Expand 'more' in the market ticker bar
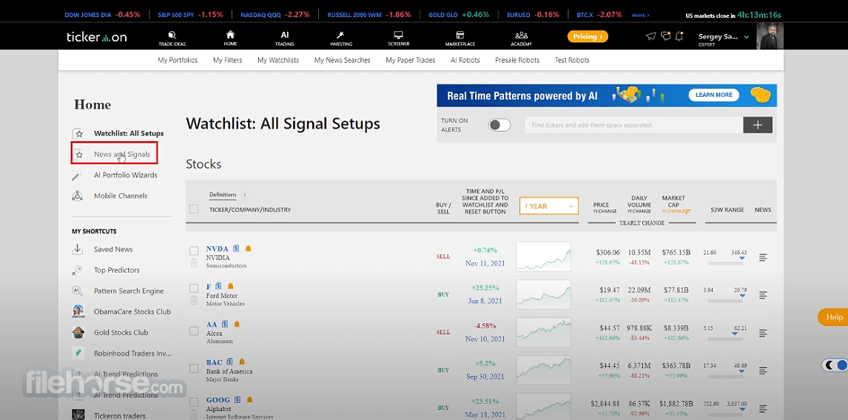The height and width of the screenshot is (420, 848). 641,15
